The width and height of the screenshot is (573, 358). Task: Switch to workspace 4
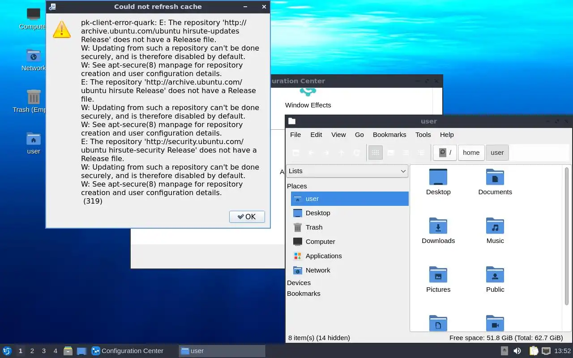point(56,351)
